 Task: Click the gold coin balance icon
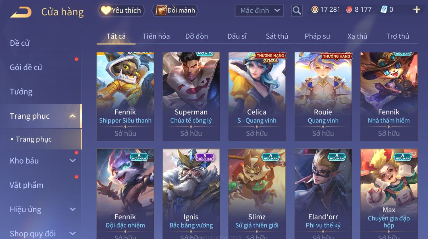pos(315,10)
